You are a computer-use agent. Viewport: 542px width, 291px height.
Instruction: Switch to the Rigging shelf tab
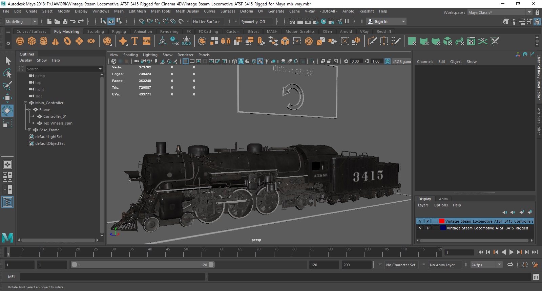point(119,31)
